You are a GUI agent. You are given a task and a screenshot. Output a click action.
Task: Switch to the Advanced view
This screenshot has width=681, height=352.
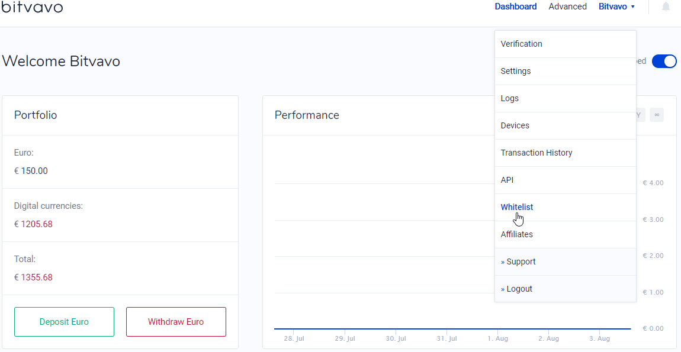tap(567, 7)
